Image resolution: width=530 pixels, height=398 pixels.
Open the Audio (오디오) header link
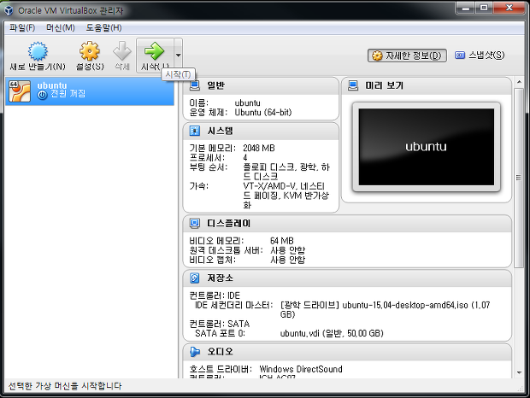pos(220,351)
